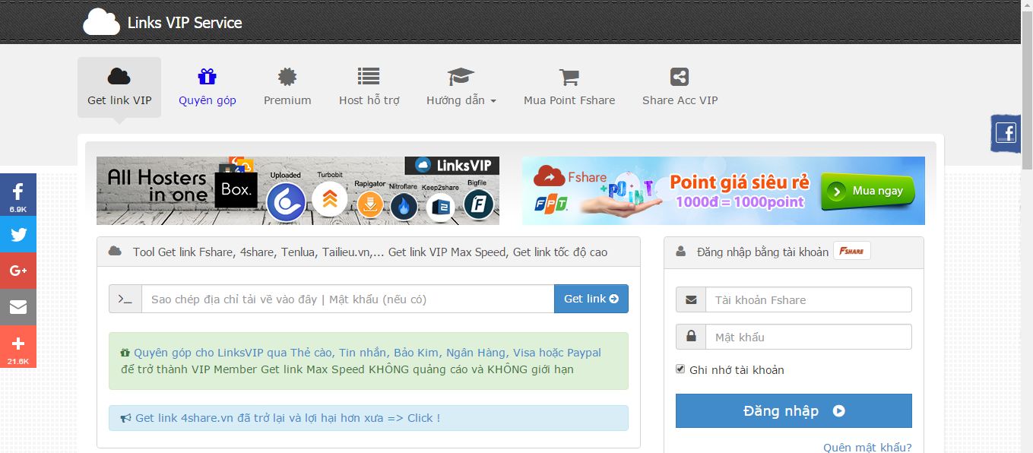The height and width of the screenshot is (453, 1033).
Task: Open more sharing options plus button
Action: tap(18, 347)
